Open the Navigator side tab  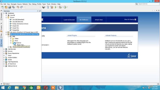[x=1, y=16]
